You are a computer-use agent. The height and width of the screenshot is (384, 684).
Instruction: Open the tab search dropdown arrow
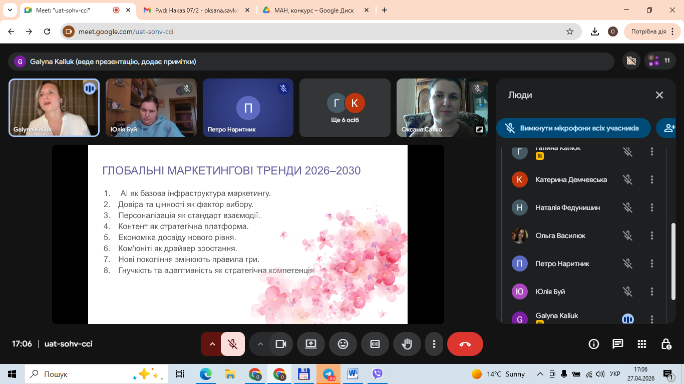[10, 10]
